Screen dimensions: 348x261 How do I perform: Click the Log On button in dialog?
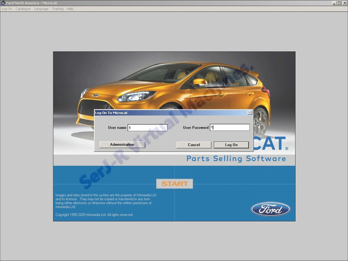tap(231, 145)
